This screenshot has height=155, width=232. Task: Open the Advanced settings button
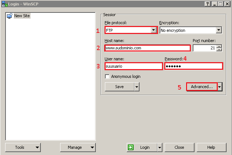point(202,87)
